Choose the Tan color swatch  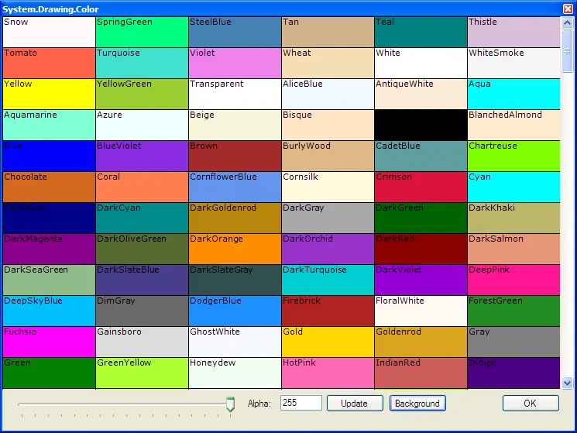tap(328, 32)
